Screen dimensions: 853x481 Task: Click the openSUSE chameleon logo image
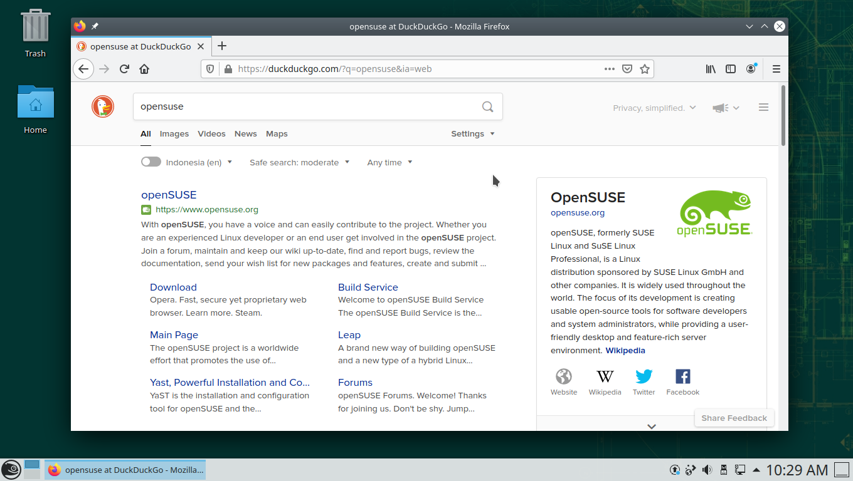point(715,214)
